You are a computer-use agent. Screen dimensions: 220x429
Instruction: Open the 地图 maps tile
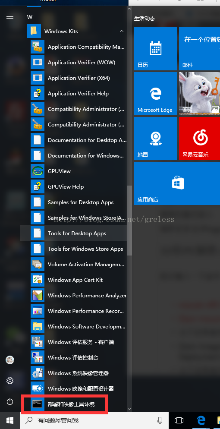click(156, 139)
